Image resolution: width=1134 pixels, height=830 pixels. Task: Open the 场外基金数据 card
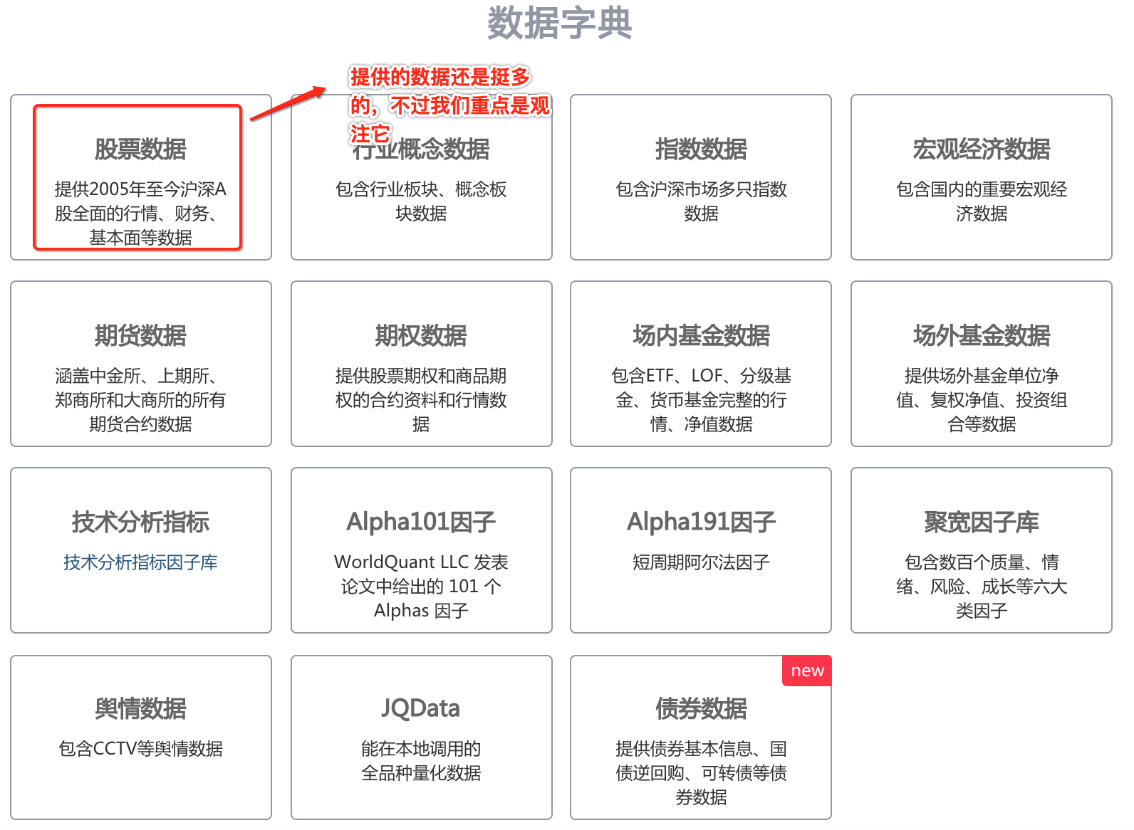982,364
